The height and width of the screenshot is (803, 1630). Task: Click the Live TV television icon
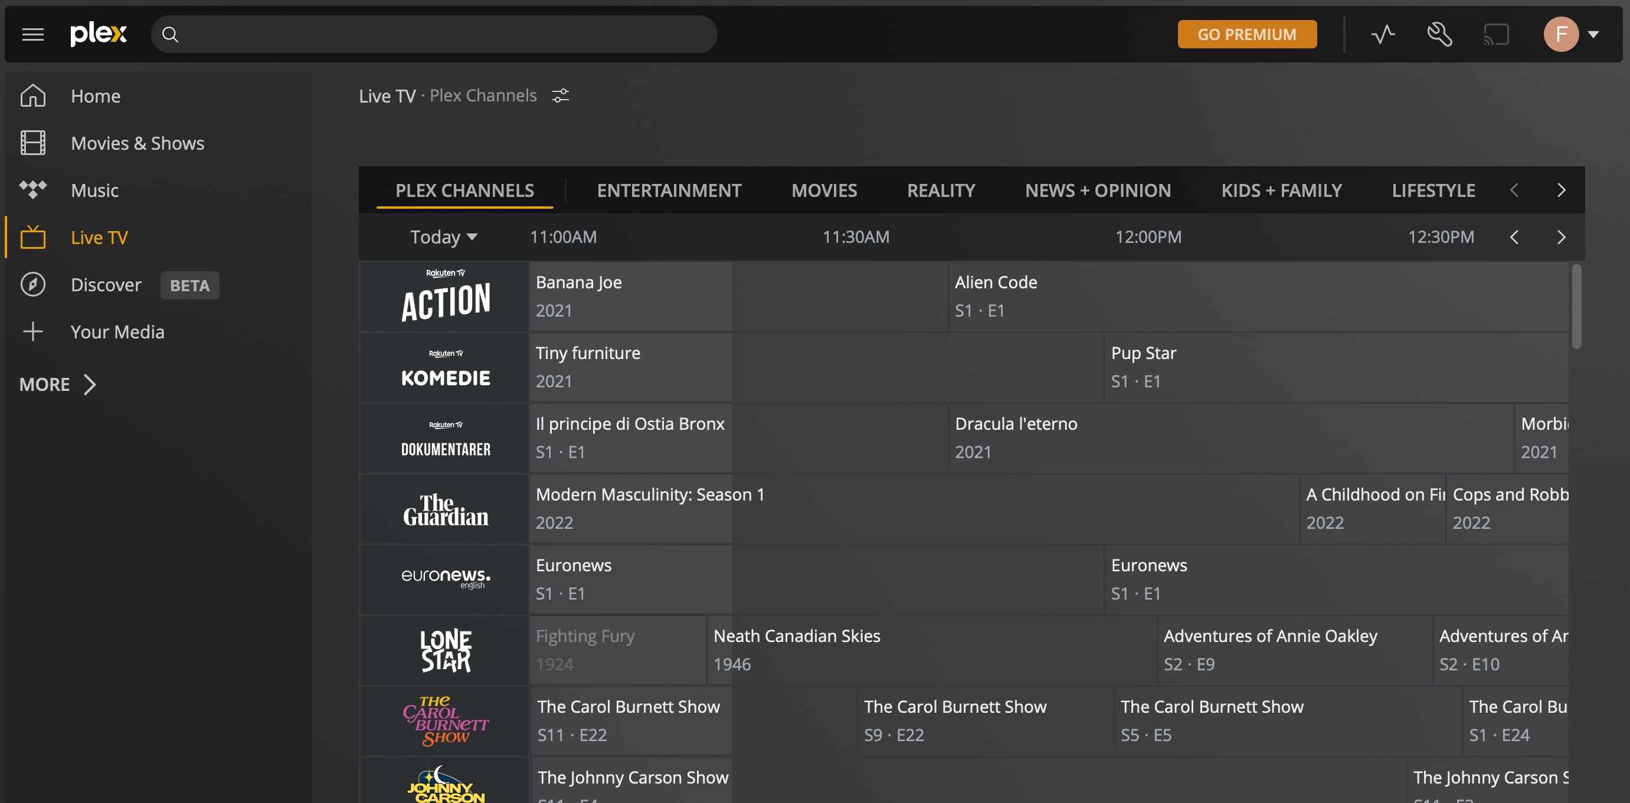tap(33, 237)
